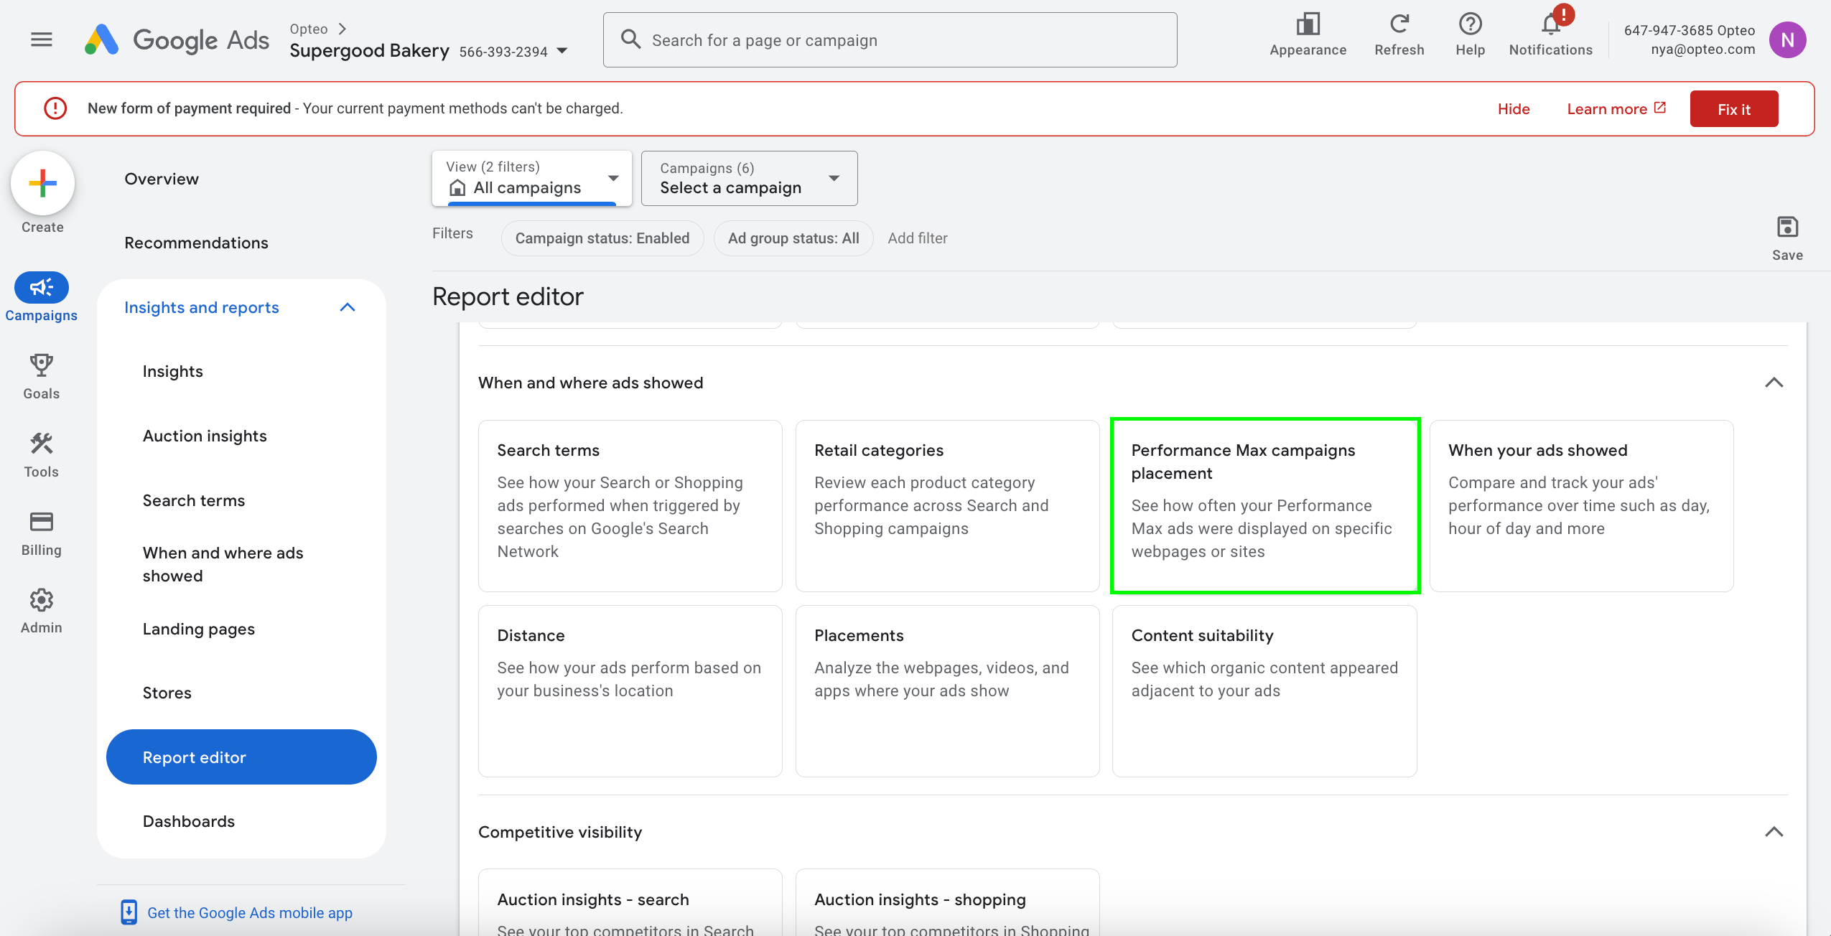The width and height of the screenshot is (1831, 936).
Task: Open the Goals trophy icon
Action: 41,366
